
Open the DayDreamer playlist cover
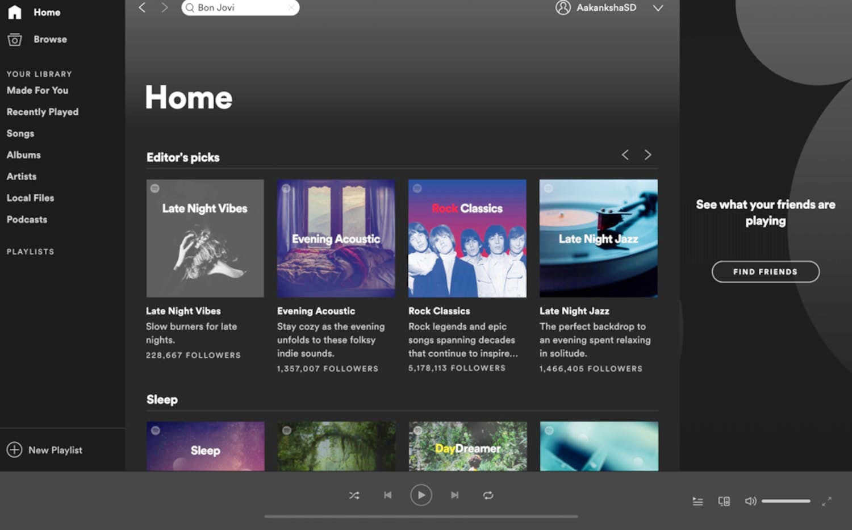[x=468, y=446]
